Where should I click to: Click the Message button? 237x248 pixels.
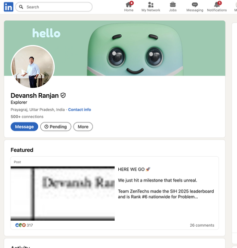[24, 126]
